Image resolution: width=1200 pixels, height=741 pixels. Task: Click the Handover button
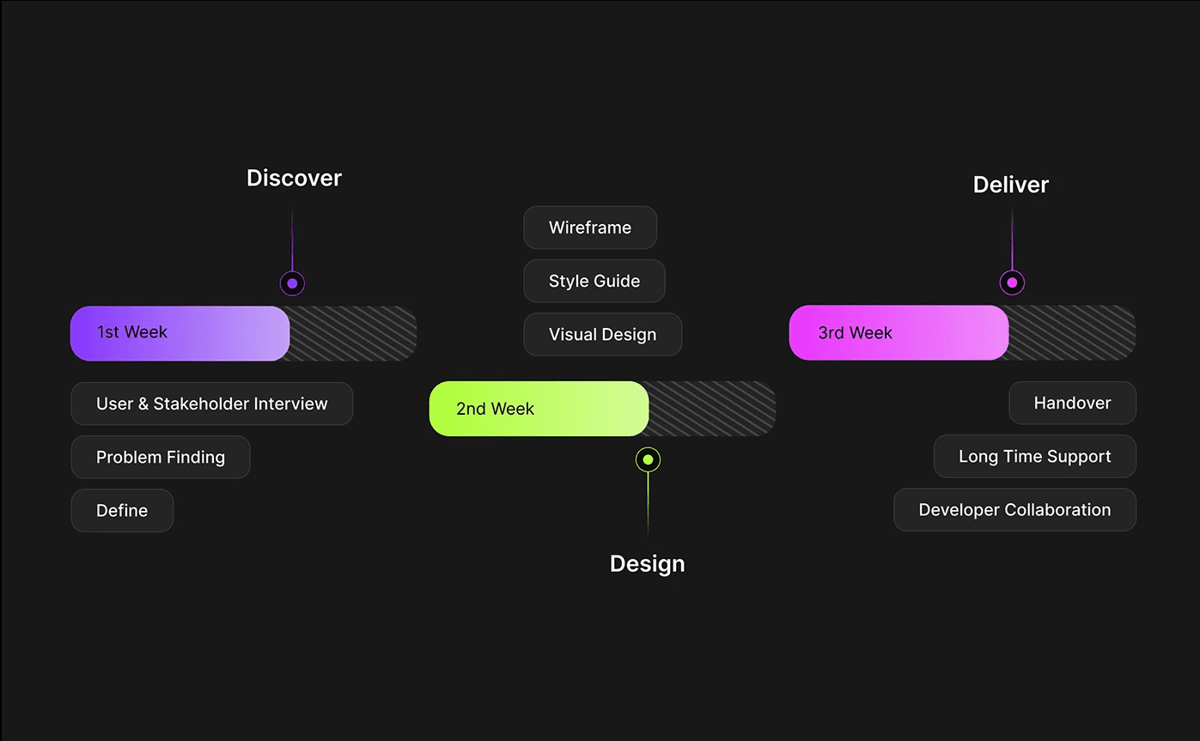(x=1072, y=403)
